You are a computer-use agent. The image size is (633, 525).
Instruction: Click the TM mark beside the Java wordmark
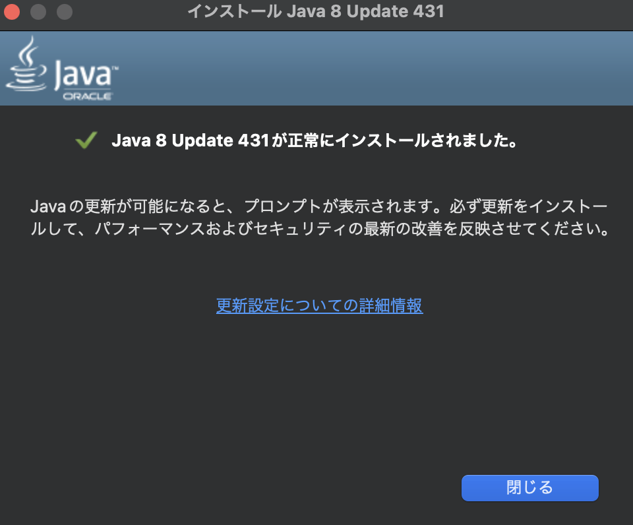pyautogui.click(x=115, y=69)
